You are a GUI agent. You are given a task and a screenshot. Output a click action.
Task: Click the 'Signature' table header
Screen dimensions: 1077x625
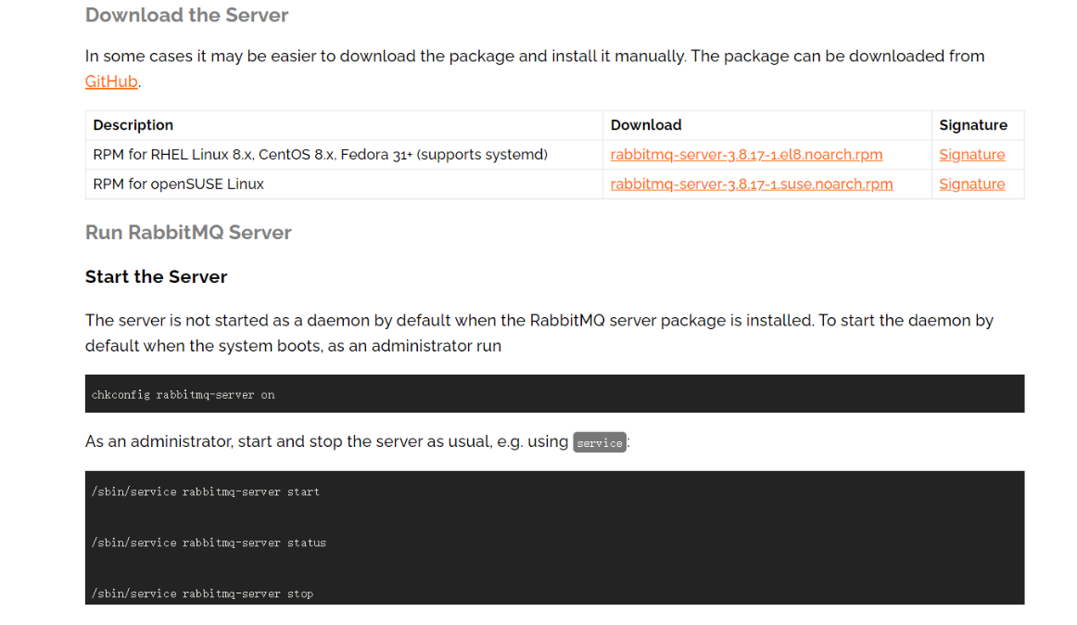972,125
